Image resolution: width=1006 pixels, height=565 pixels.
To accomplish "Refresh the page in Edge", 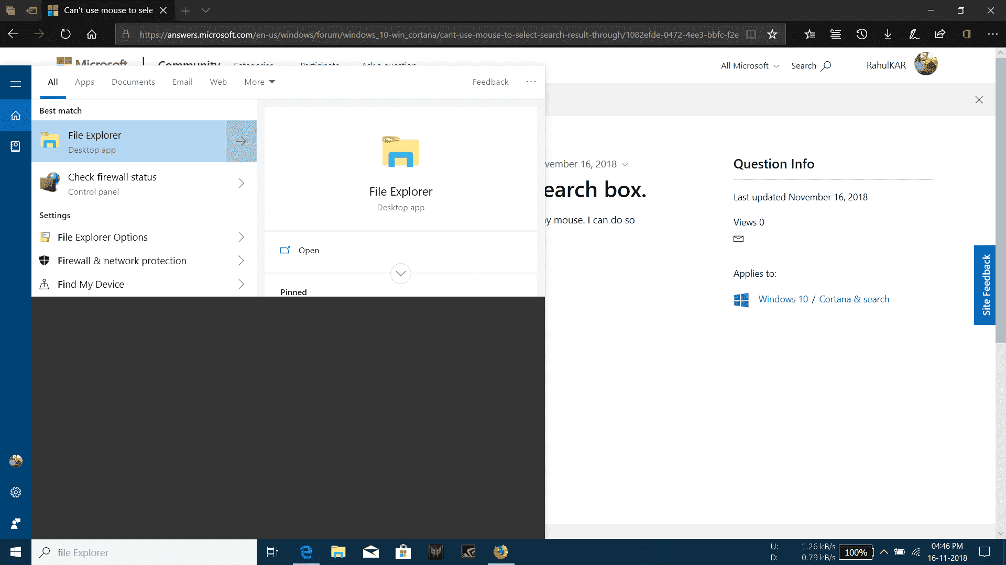I will tap(65, 34).
